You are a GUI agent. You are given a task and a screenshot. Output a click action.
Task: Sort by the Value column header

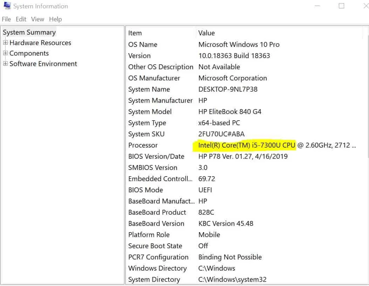coord(206,33)
